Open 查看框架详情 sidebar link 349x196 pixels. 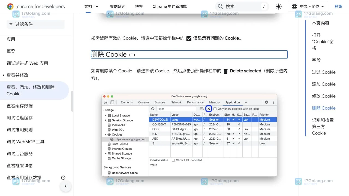click(20, 166)
